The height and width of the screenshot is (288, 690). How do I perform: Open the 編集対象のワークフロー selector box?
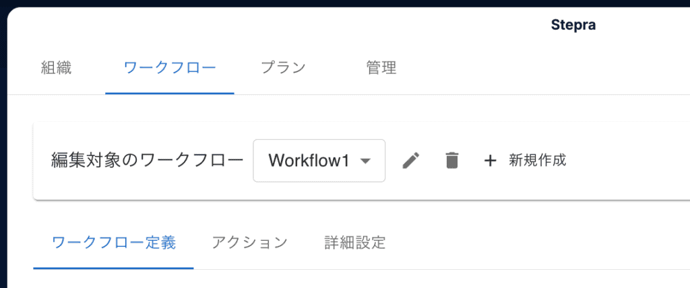pos(319,161)
